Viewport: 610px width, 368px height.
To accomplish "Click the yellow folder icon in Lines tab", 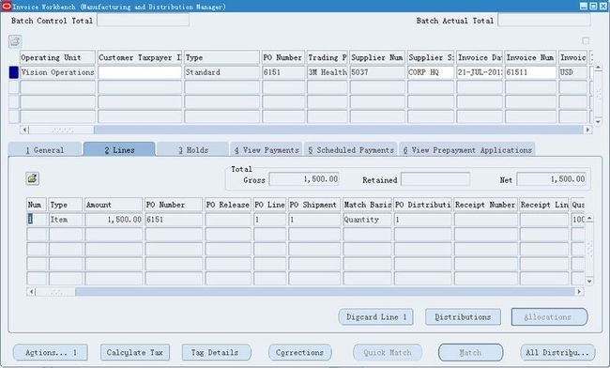I will point(32,178).
